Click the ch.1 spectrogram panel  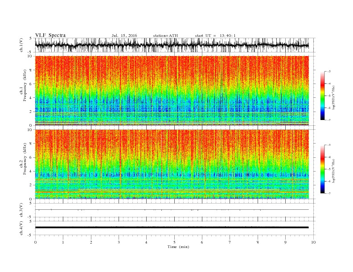(172, 91)
